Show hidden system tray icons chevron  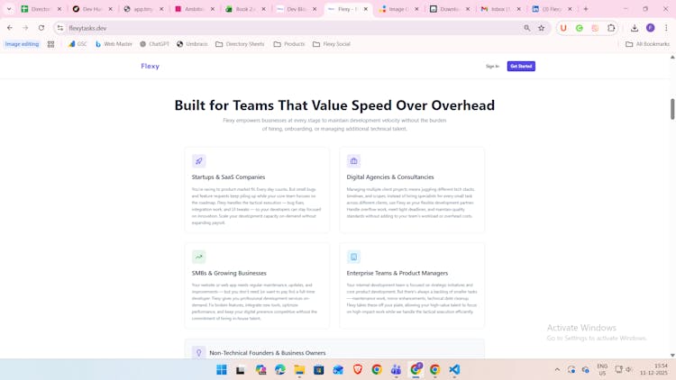pos(557,370)
